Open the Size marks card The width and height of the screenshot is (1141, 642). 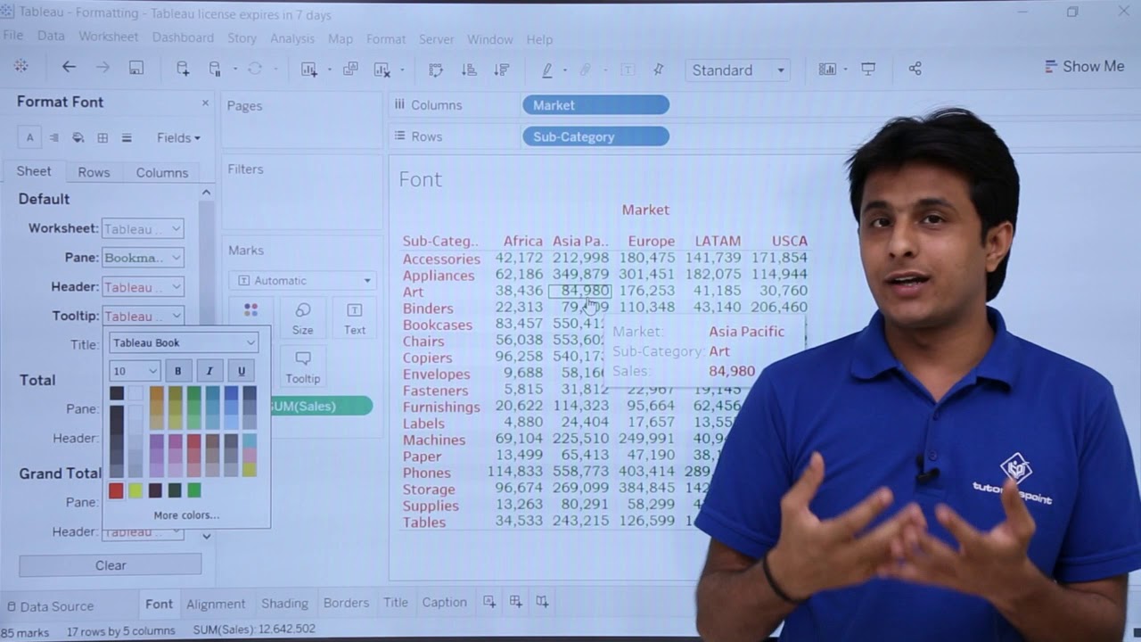tap(303, 318)
